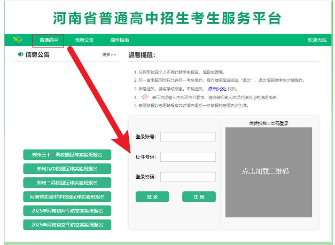Open 河南省实验中学校园足球实验班报名
Screen dimensions: 335x245
(67, 197)
